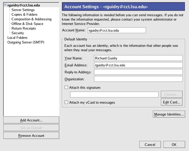
Task: Focus the Email Address field
Action: (x=138, y=65)
